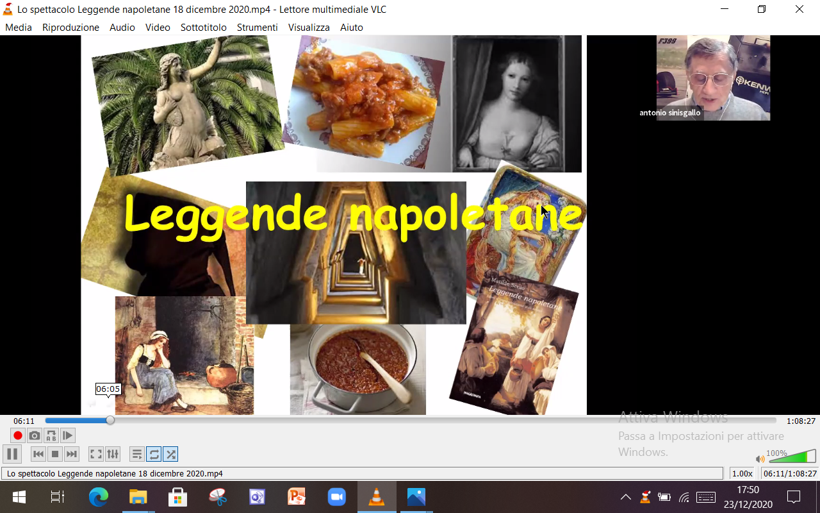Toggle the loop repeat mode
This screenshot has width=820, height=513.
coord(154,454)
